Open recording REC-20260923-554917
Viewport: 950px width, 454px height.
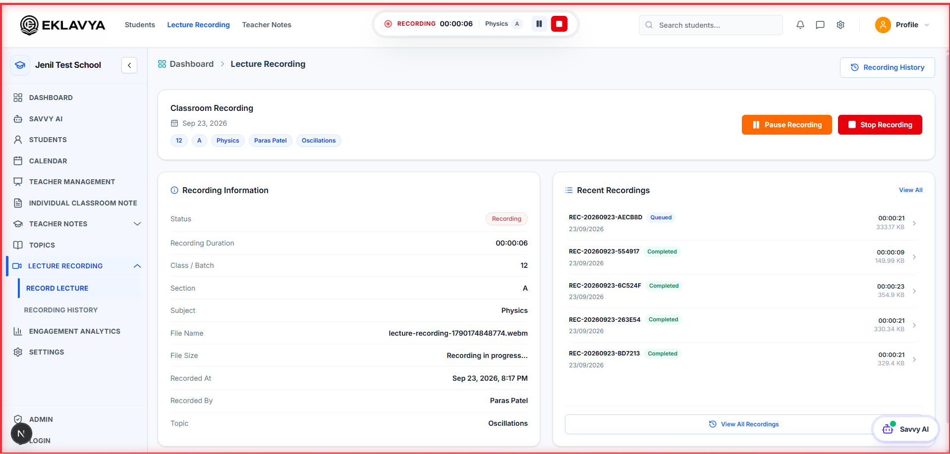604,252
